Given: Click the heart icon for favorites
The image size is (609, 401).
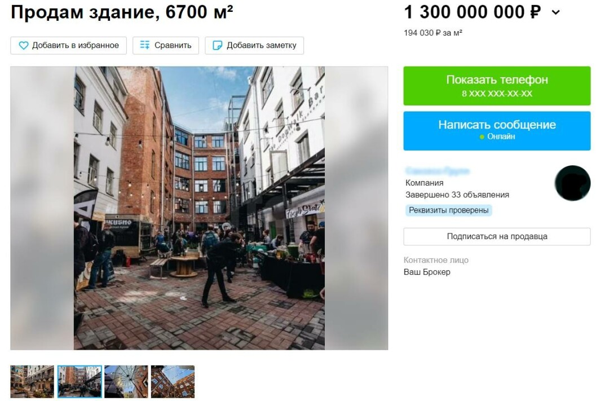Looking at the screenshot, I should tap(24, 46).
